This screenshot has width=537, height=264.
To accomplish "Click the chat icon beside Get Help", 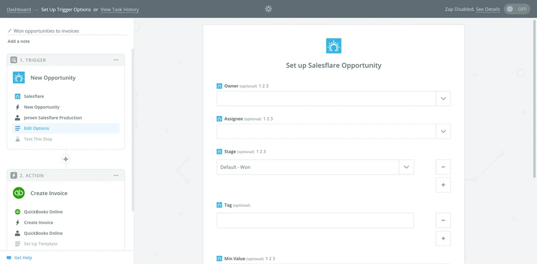I will coord(9,258).
